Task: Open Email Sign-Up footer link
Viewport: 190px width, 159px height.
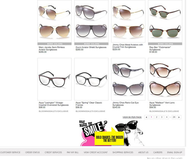Action: pos(174,152)
